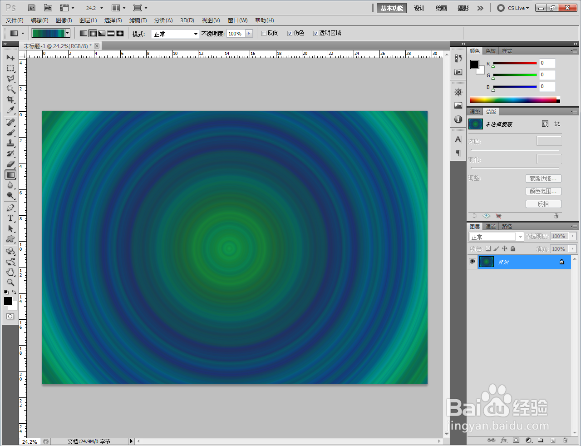Screen dimensions: 581x446
Task: Uncheck the Transparency (透明区域) checkbox
Action: [315, 33]
